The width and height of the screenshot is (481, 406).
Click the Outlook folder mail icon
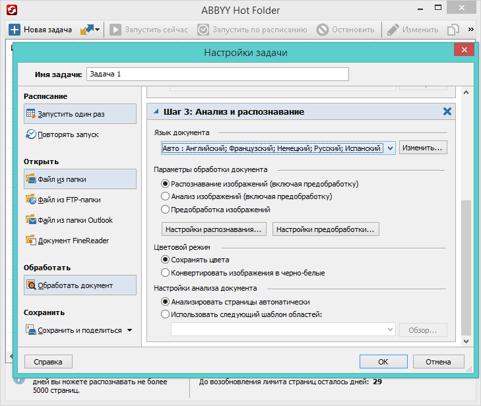point(31,219)
